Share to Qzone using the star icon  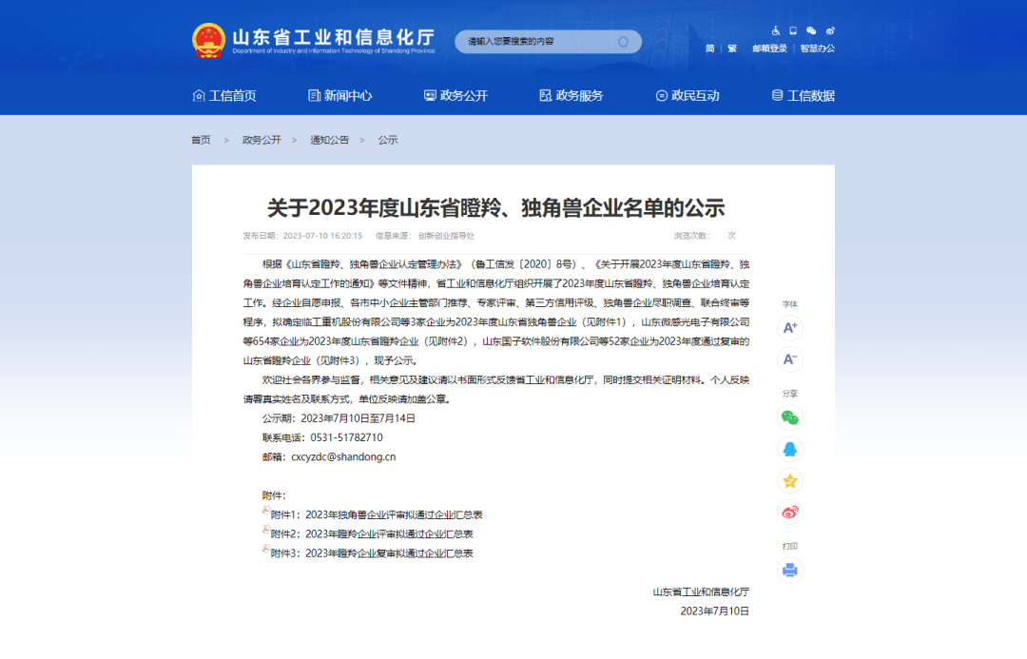click(789, 481)
